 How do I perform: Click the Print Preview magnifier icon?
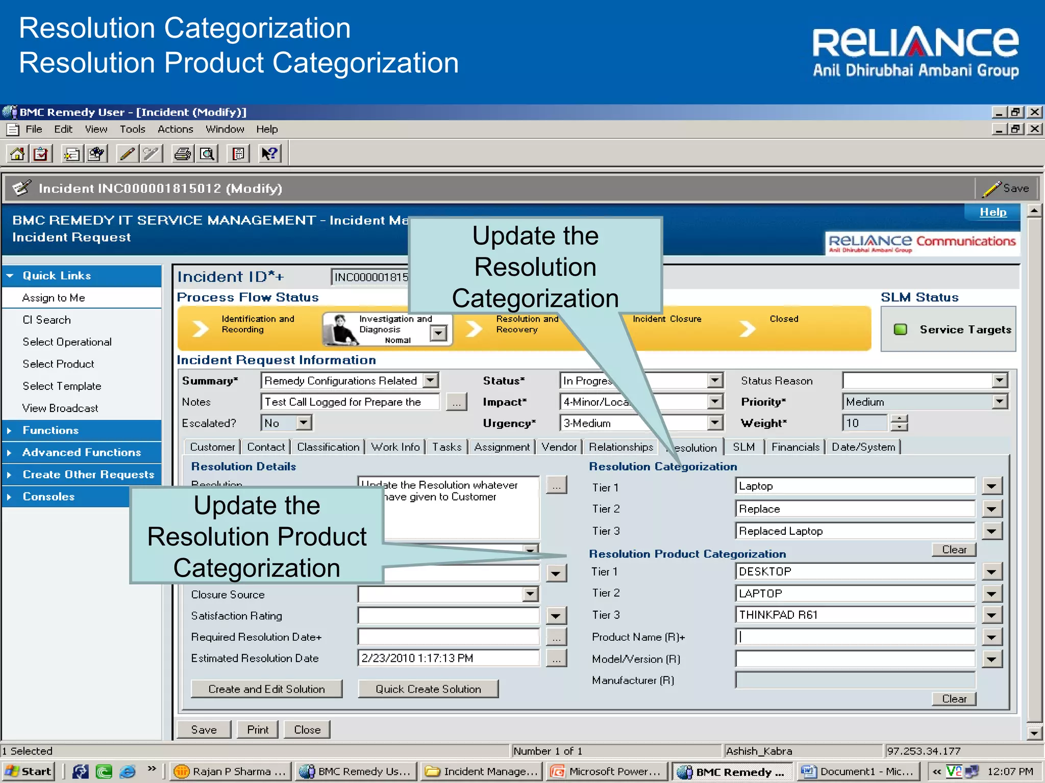click(x=207, y=153)
